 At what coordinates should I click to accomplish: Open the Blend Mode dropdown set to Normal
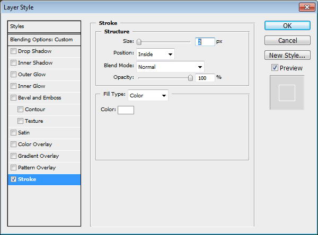(170, 67)
